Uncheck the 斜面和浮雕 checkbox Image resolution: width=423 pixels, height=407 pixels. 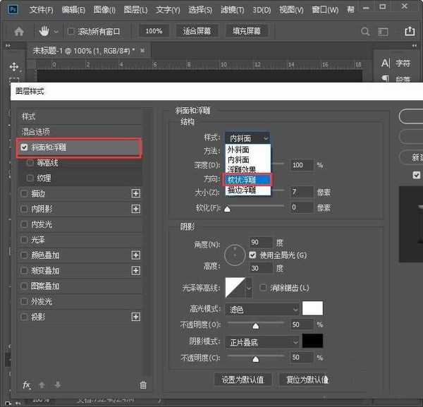click(x=25, y=147)
